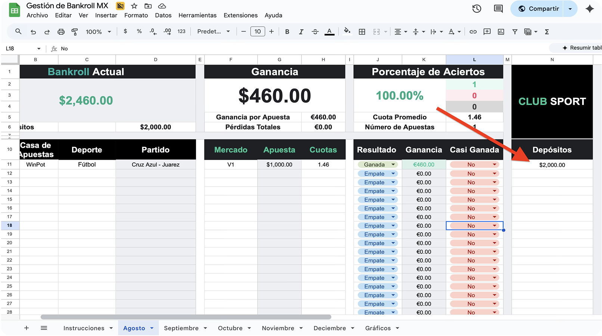Open the borders tool icon
This screenshot has height=336, width=602.
(x=362, y=32)
